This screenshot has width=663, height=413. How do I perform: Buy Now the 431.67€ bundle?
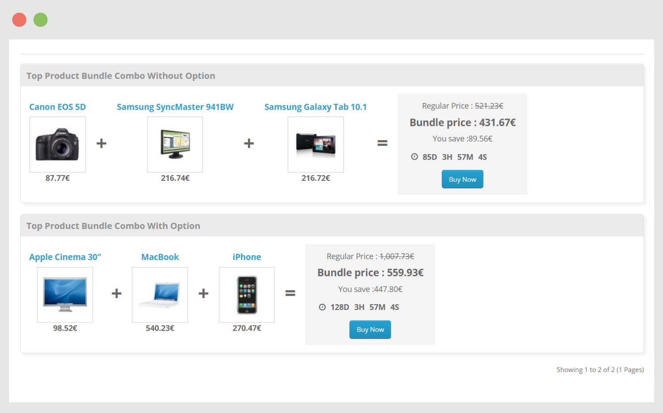click(462, 179)
